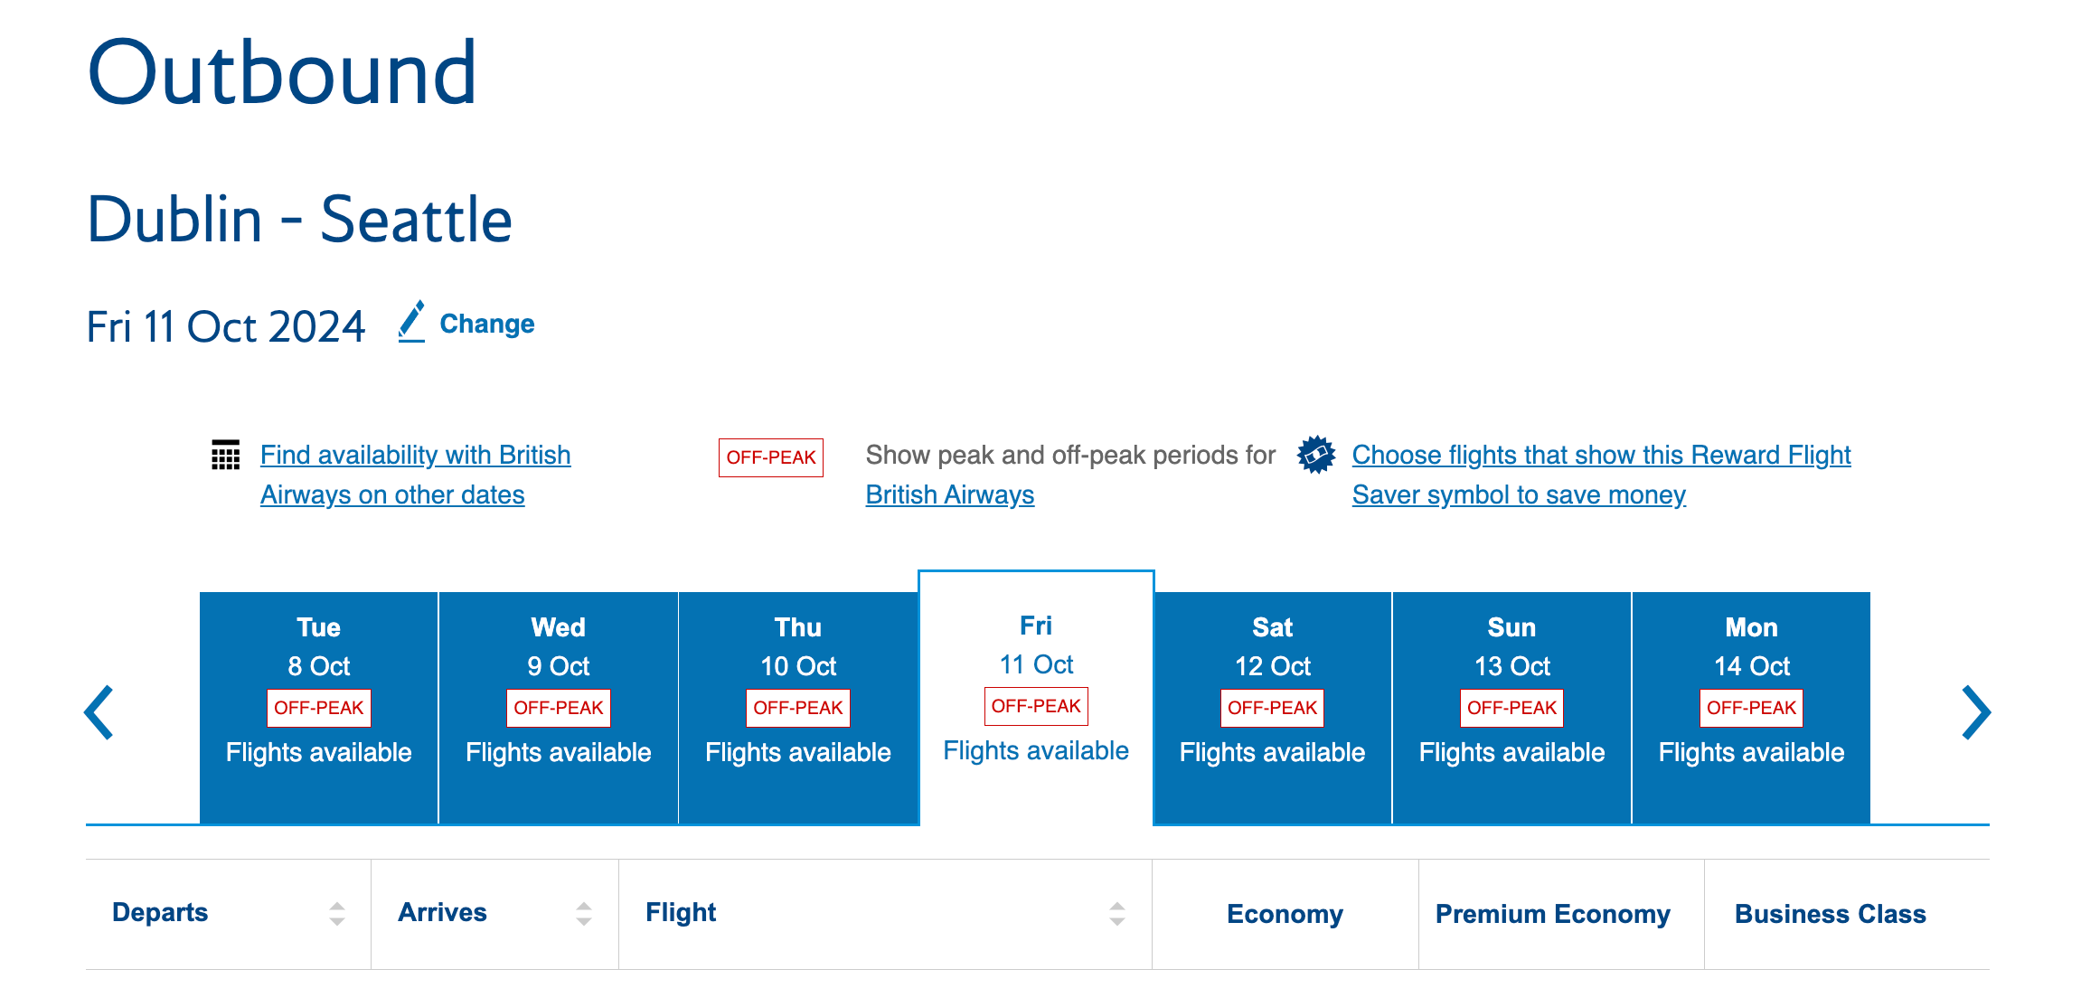Go to previous week with left chevron
This screenshot has width=2081, height=1007.
99,712
